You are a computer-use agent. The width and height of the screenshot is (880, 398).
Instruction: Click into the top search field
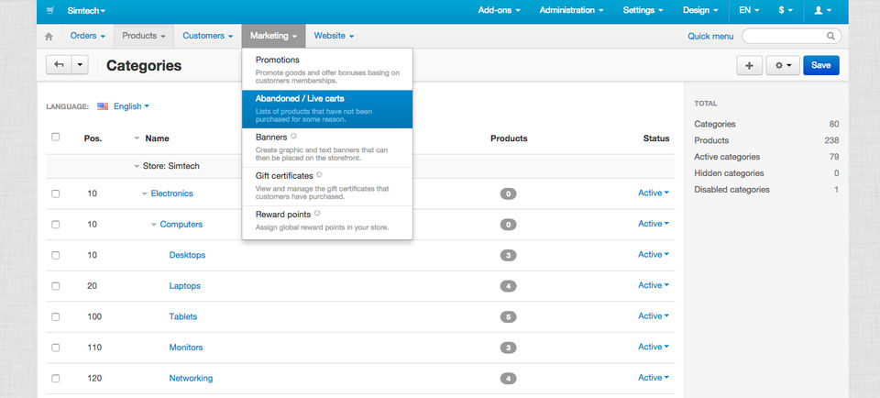785,37
